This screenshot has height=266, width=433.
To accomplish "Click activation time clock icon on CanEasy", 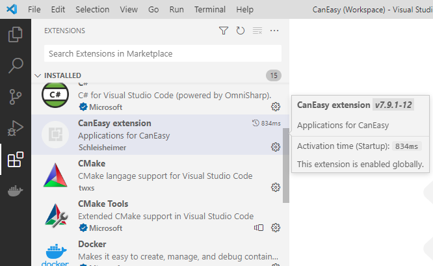I will 256,123.
